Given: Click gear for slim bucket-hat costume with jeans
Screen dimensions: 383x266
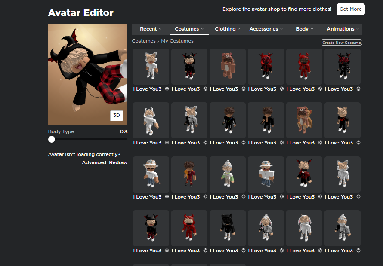Looking at the screenshot, I should click(167, 196).
